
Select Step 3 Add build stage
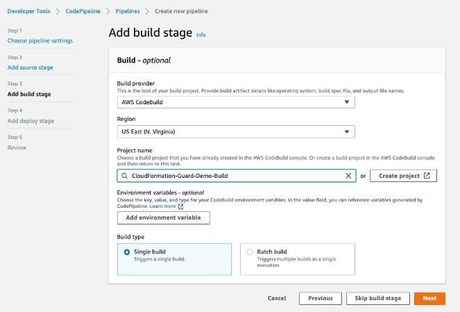(x=29, y=94)
